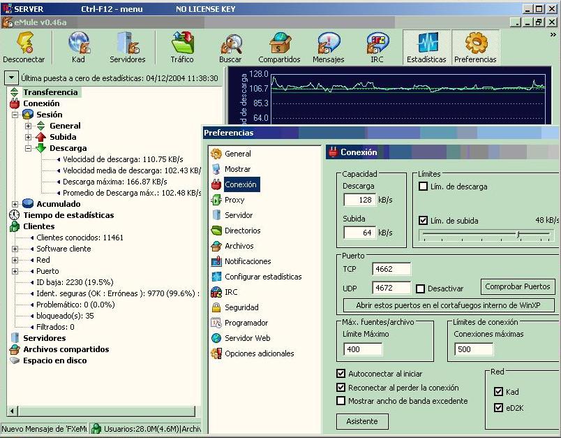Open the Buscar search icon

pyautogui.click(x=231, y=43)
